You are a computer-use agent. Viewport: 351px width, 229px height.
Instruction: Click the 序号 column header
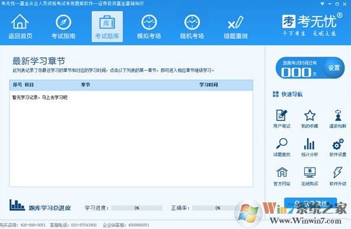tap(17, 85)
